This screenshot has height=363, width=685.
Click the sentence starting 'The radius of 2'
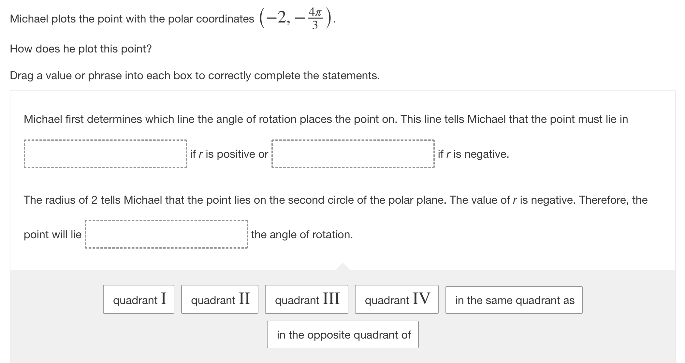click(336, 200)
